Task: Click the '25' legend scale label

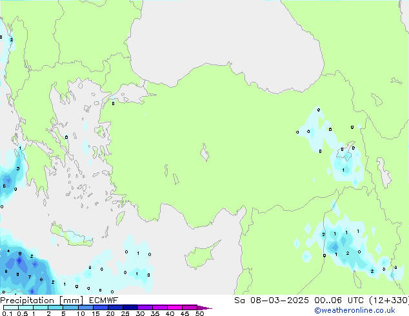Action: click(x=125, y=313)
